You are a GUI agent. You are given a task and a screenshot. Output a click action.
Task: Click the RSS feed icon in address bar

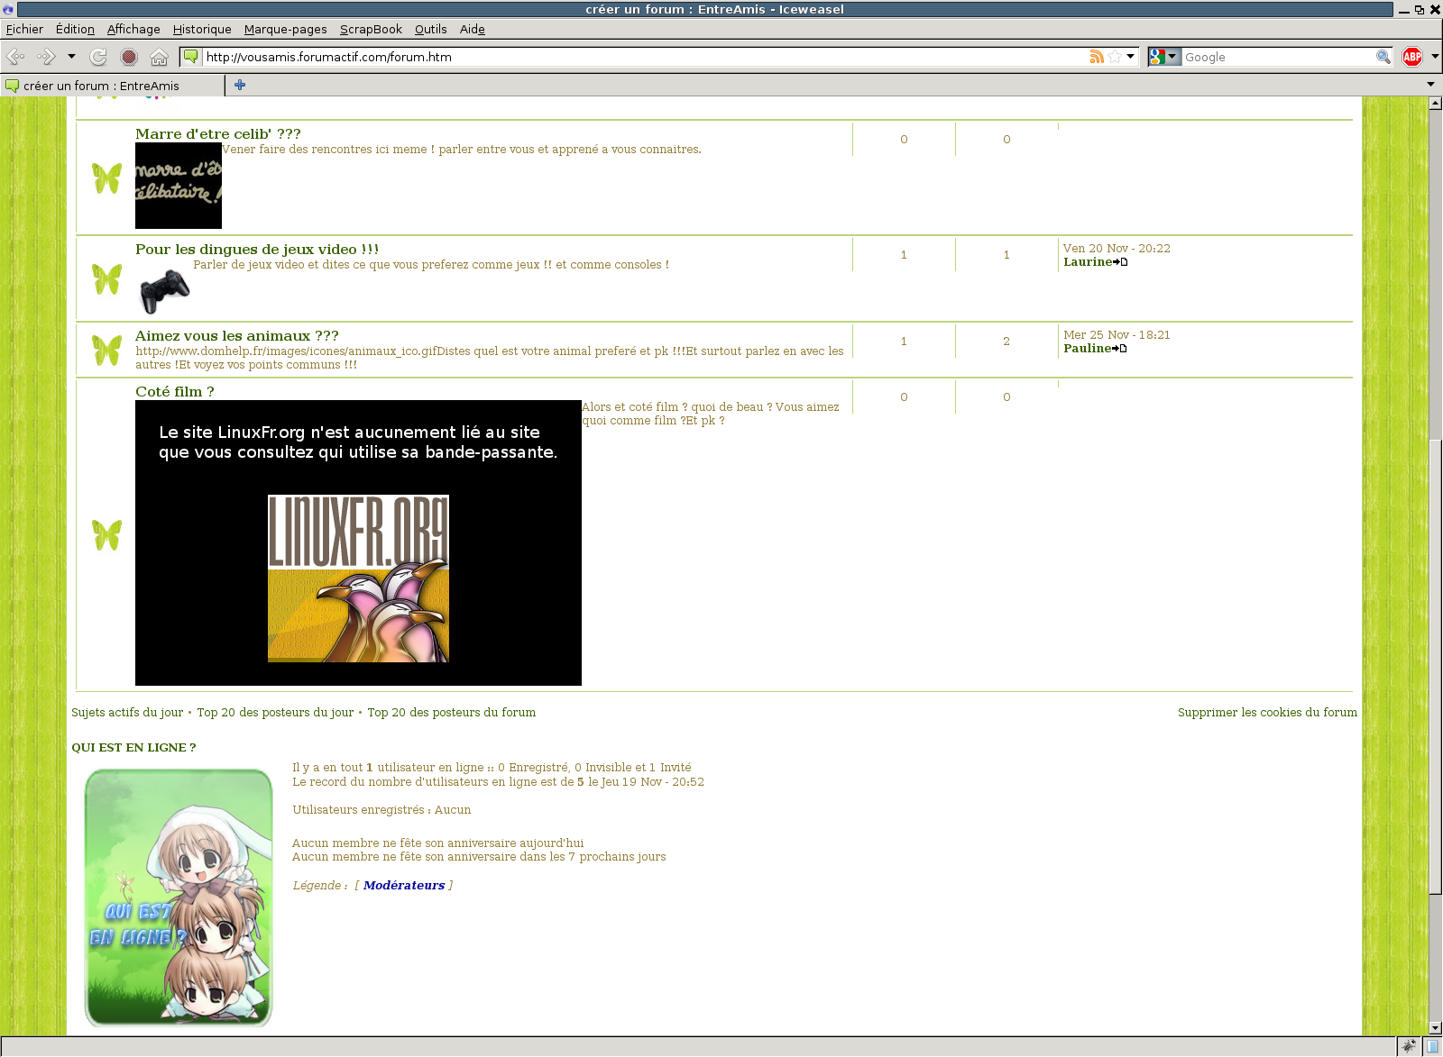1097,57
